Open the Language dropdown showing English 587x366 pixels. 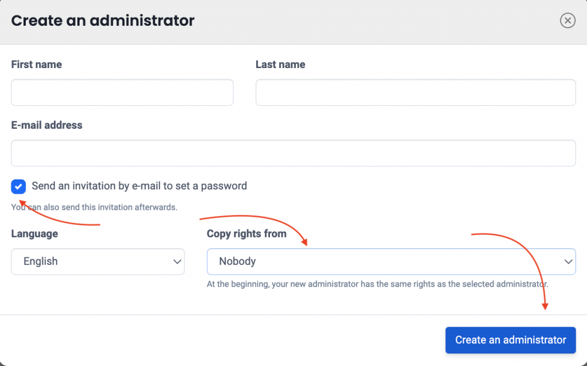[97, 261]
